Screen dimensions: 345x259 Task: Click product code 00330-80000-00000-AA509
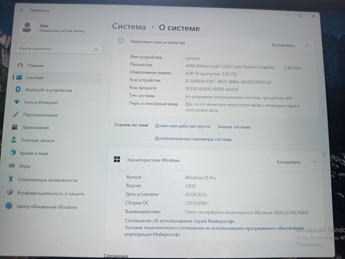pyautogui.click(x=212, y=89)
